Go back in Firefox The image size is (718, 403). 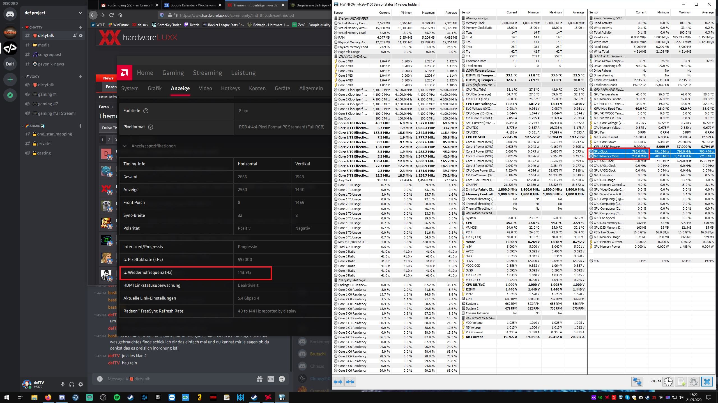click(x=93, y=15)
